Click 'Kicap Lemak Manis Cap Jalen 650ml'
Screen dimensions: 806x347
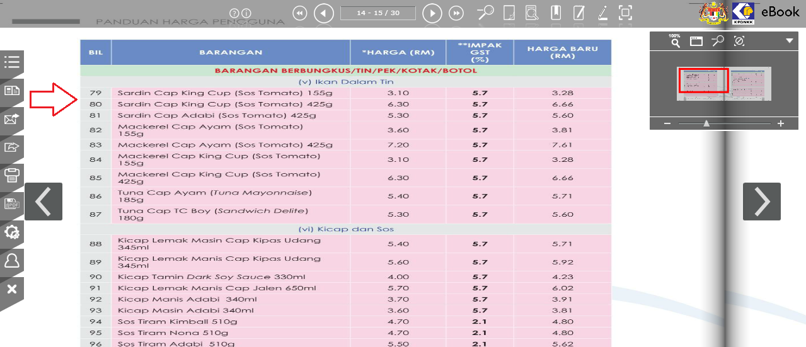(x=217, y=288)
